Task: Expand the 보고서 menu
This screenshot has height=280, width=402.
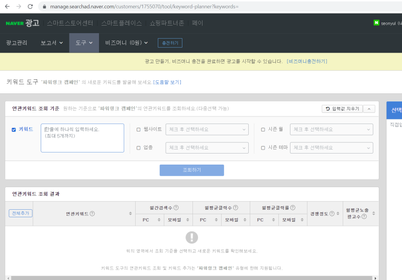Action: (x=52, y=43)
